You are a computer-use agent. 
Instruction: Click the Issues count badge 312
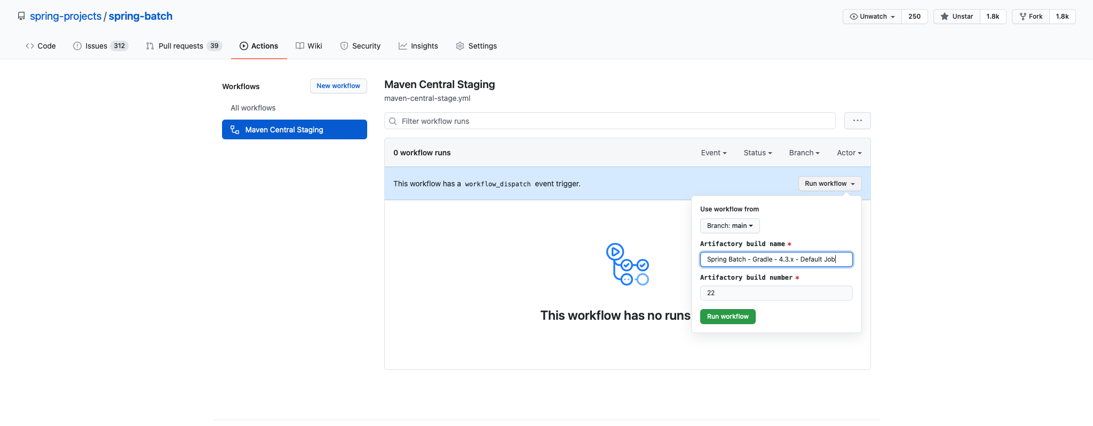[120, 46]
